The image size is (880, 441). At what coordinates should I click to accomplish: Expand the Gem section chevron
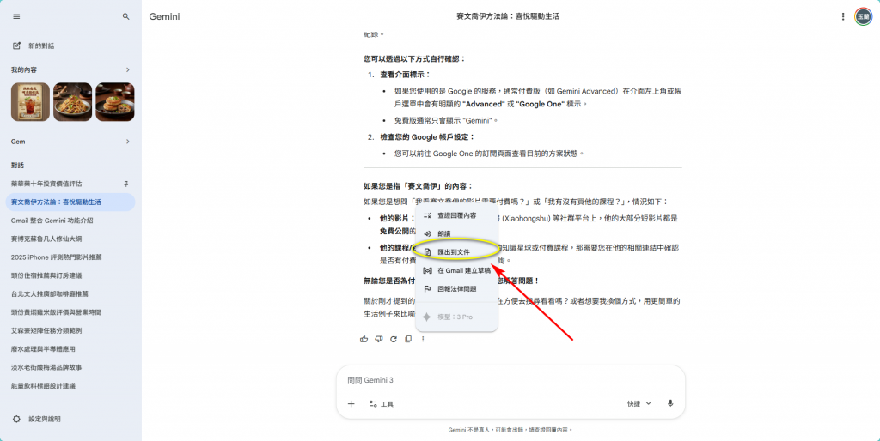127,142
